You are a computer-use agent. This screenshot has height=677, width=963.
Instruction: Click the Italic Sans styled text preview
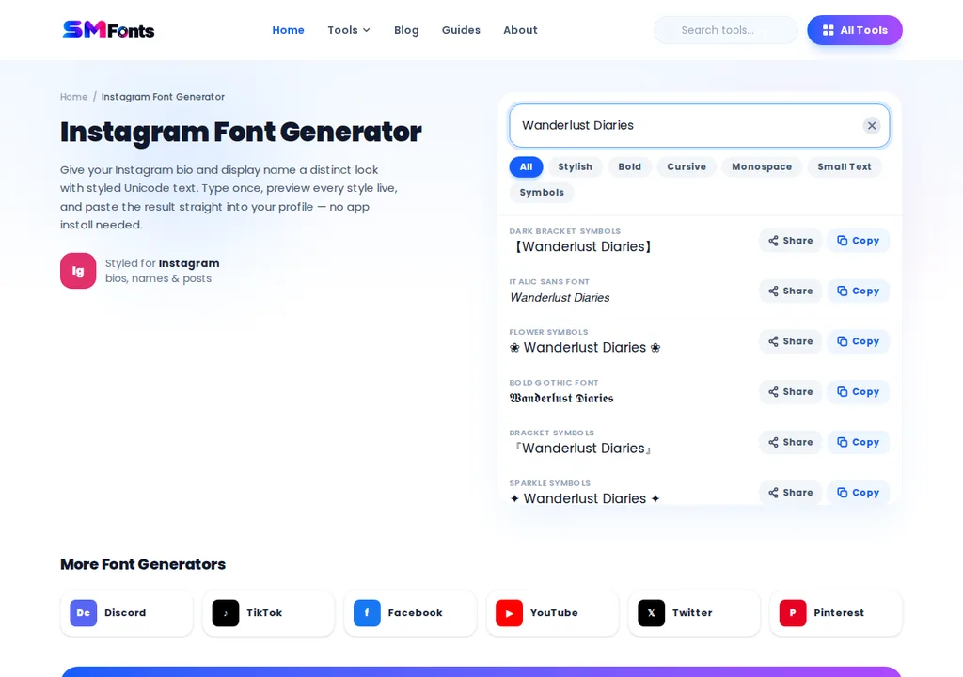pos(560,297)
